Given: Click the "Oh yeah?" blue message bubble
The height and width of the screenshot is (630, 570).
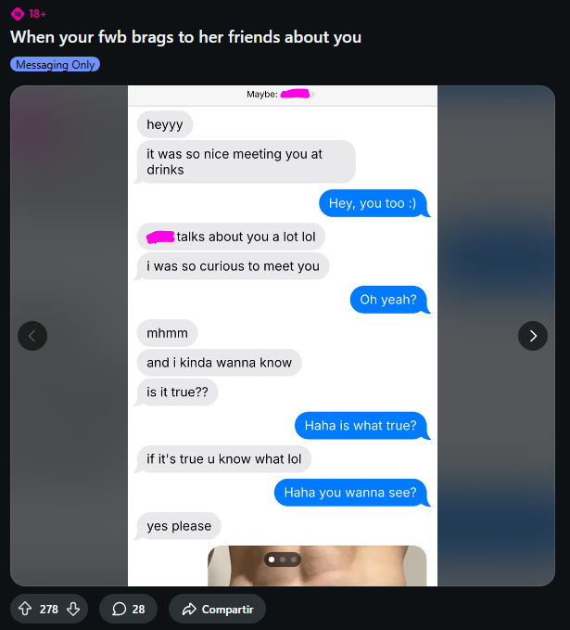Looking at the screenshot, I should [x=387, y=299].
